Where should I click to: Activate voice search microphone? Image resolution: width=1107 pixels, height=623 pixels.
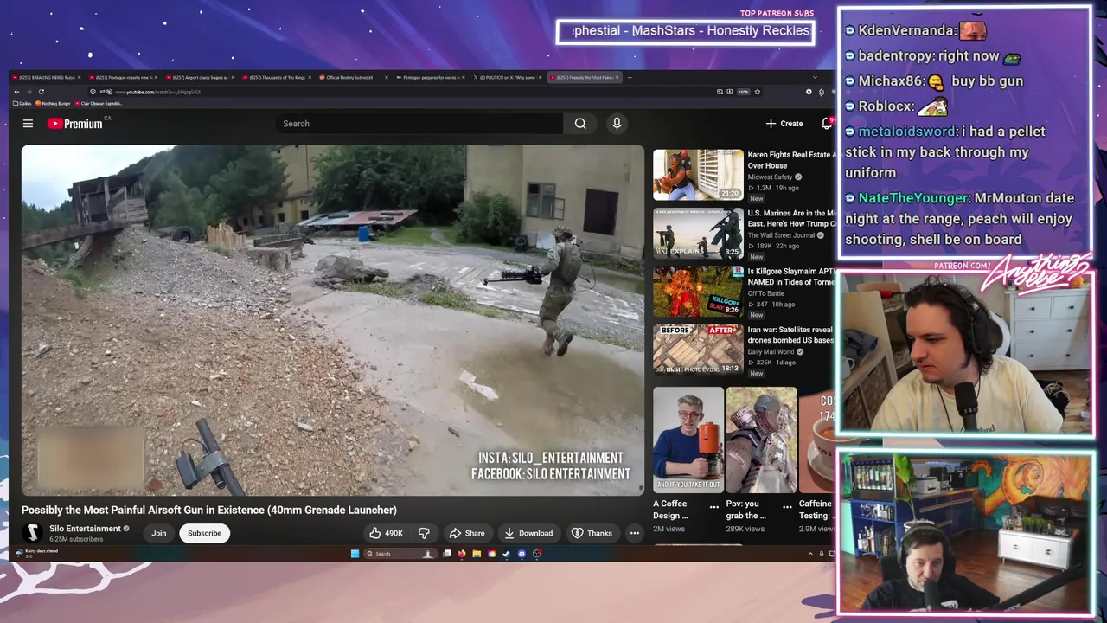(x=617, y=124)
